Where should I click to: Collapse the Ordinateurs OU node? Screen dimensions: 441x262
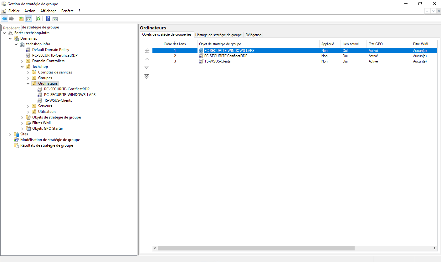click(28, 83)
